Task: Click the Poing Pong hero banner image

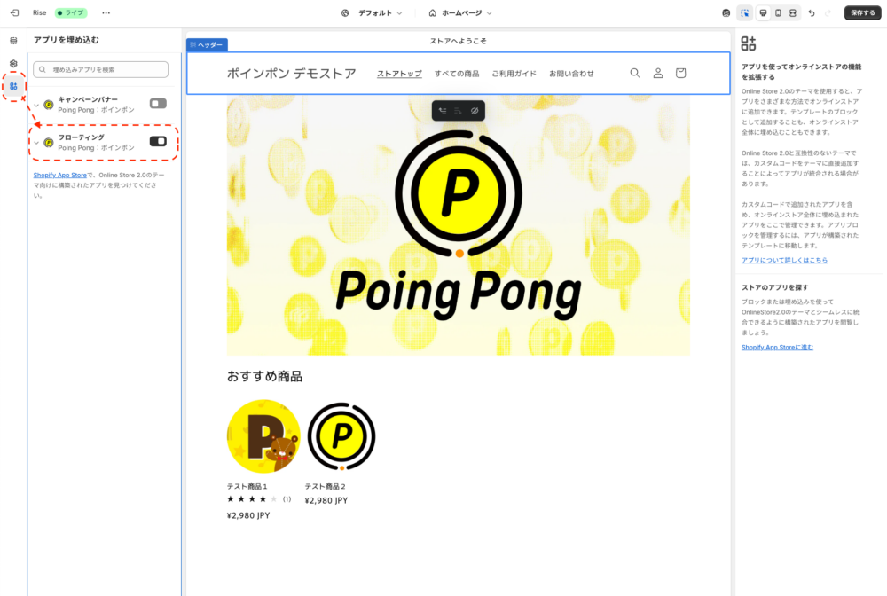Action: coord(459,225)
